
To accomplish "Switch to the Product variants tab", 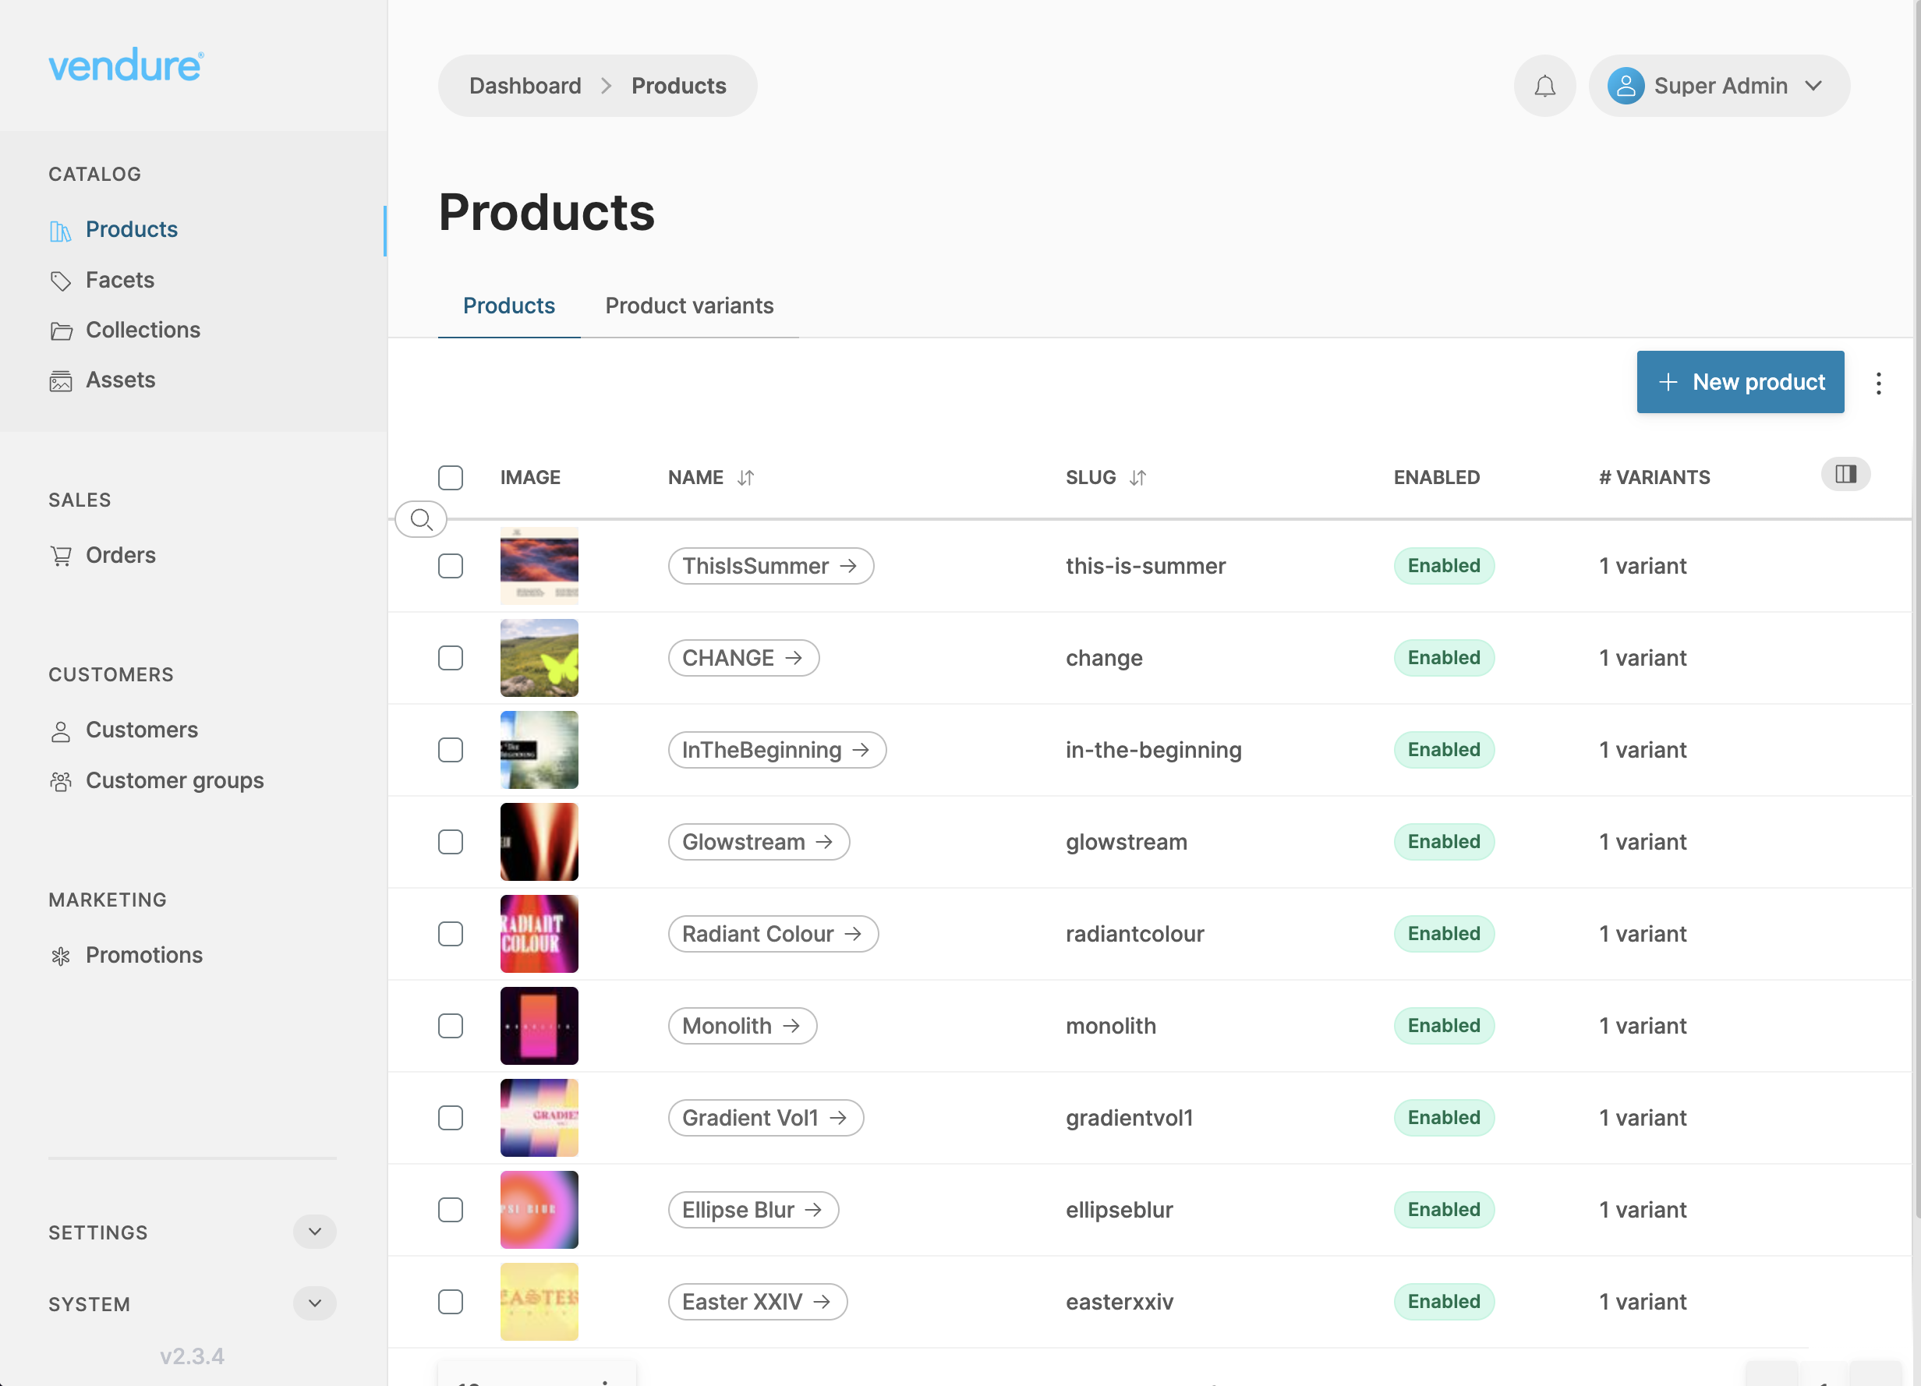I will click(x=689, y=306).
